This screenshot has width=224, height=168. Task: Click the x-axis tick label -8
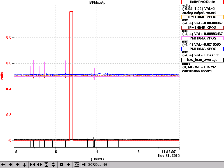pyautogui.click(x=15, y=152)
